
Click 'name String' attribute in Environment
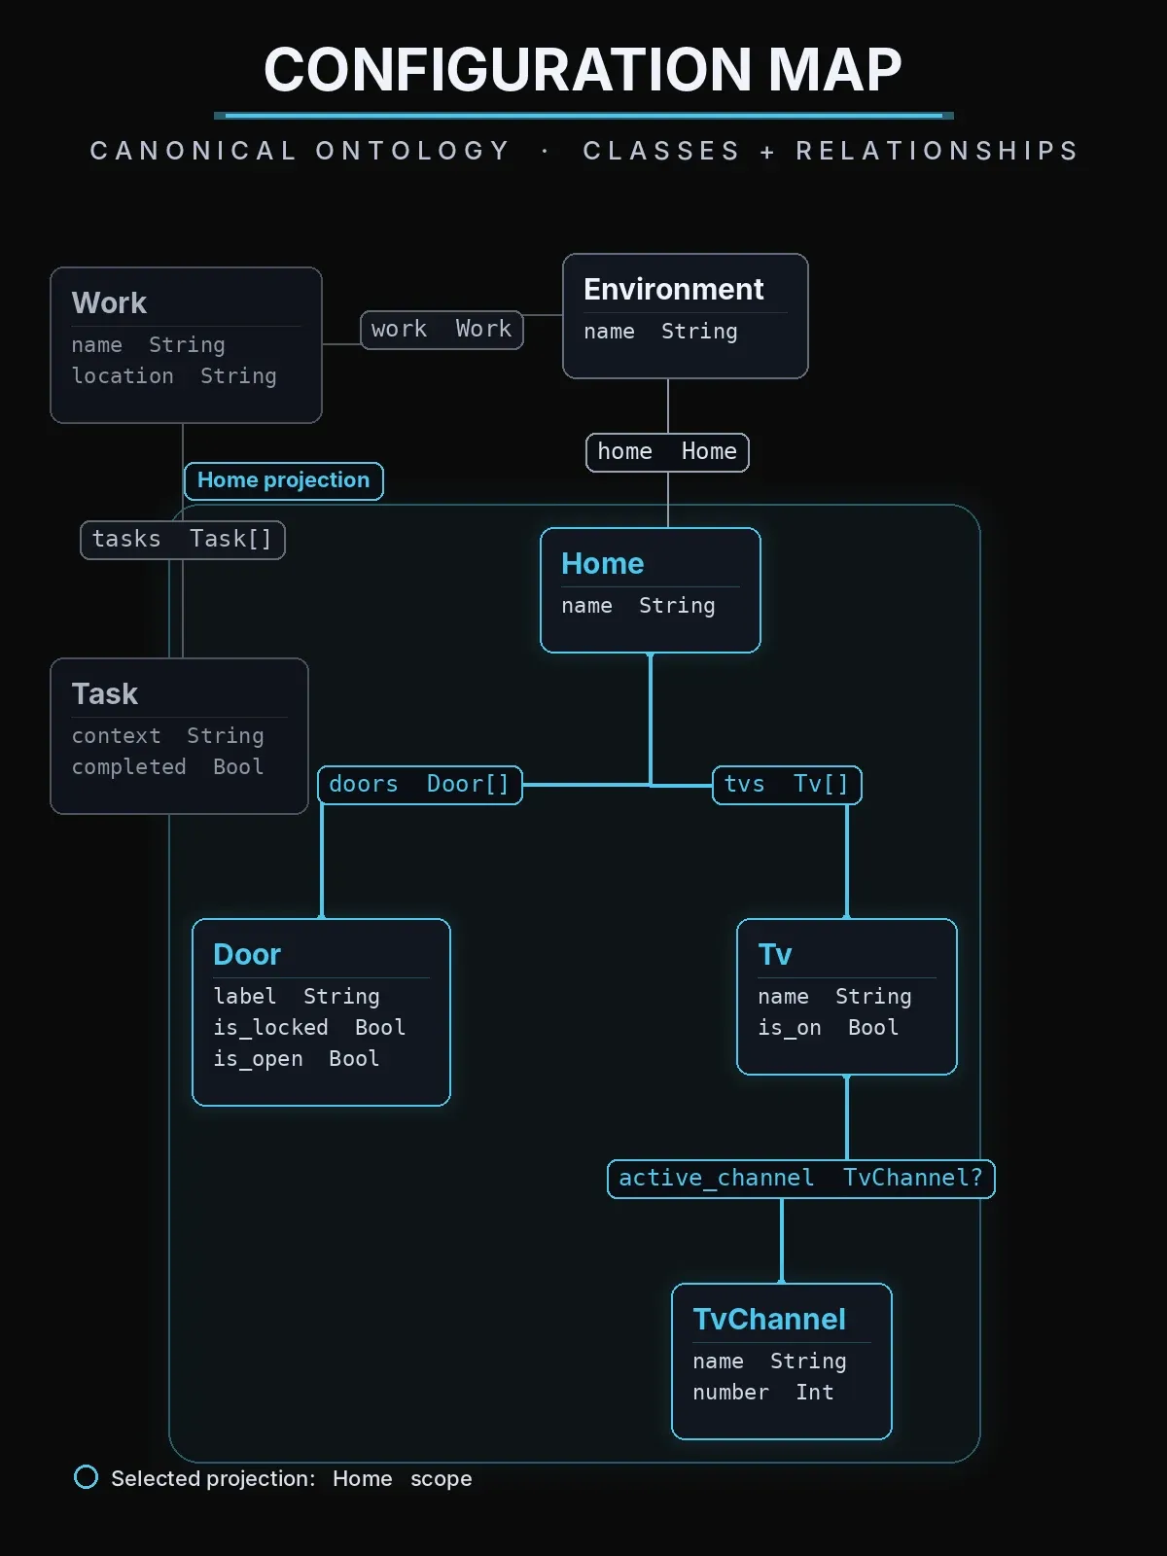coord(660,332)
